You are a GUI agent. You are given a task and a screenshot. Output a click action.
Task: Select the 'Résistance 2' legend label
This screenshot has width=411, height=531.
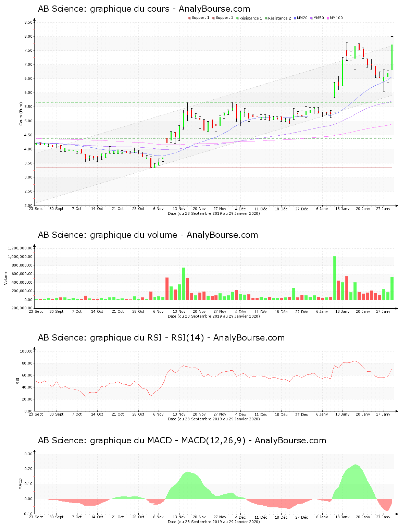coord(279,18)
